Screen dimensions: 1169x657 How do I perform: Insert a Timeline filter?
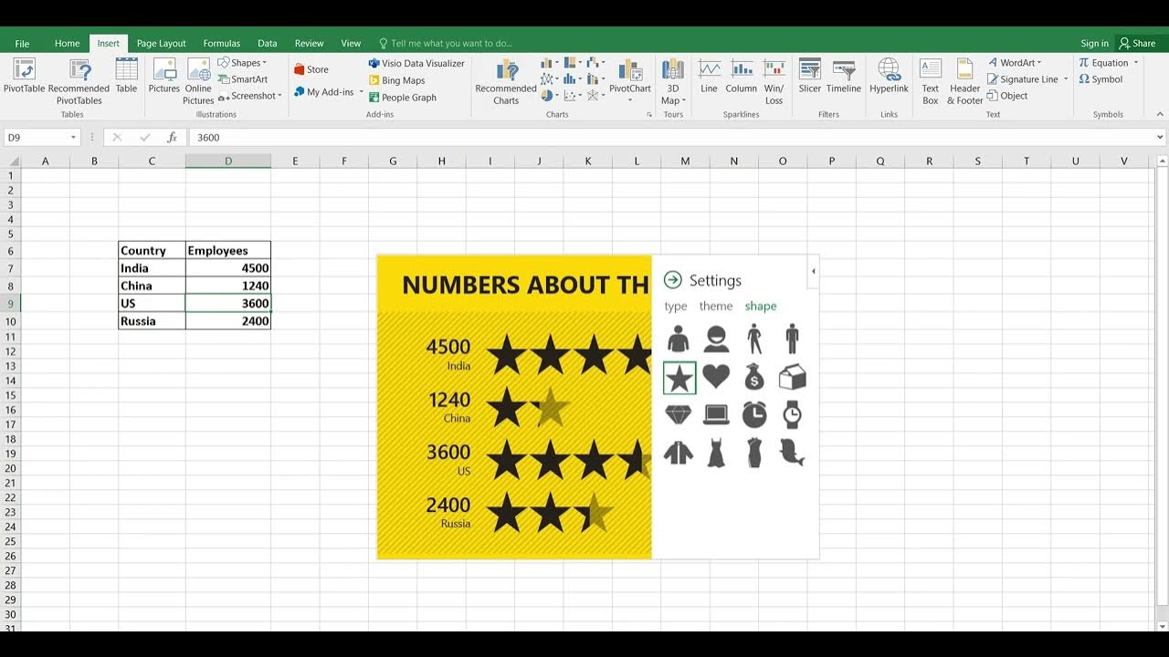[844, 77]
